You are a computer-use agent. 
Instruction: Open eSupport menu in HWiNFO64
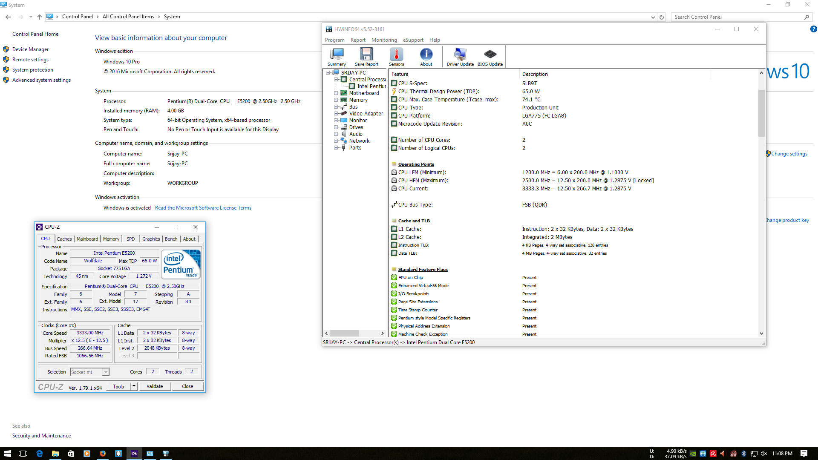(413, 40)
